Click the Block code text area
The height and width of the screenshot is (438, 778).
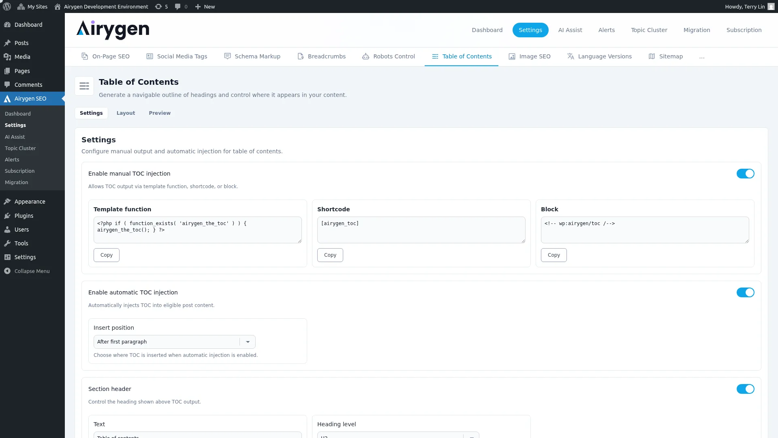tap(645, 230)
